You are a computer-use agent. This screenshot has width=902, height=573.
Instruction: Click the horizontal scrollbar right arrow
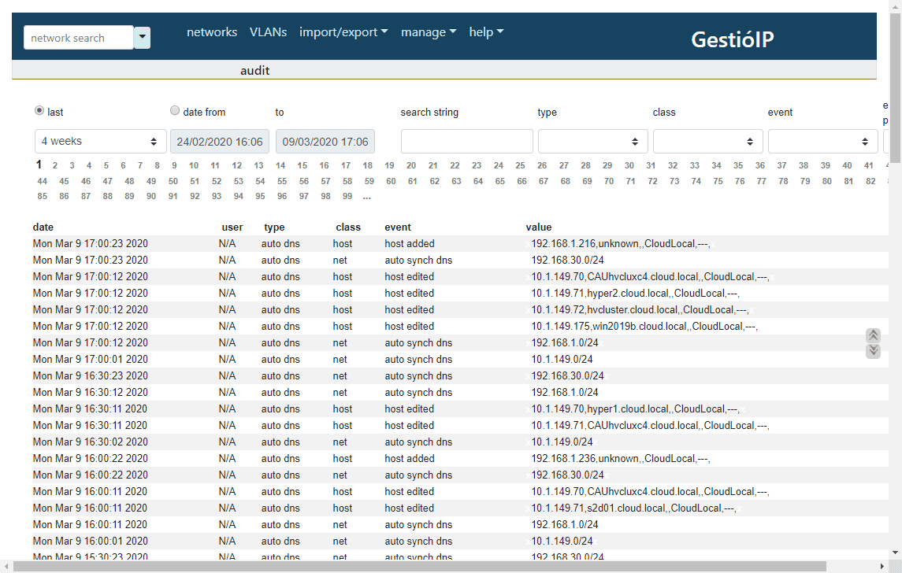click(882, 567)
